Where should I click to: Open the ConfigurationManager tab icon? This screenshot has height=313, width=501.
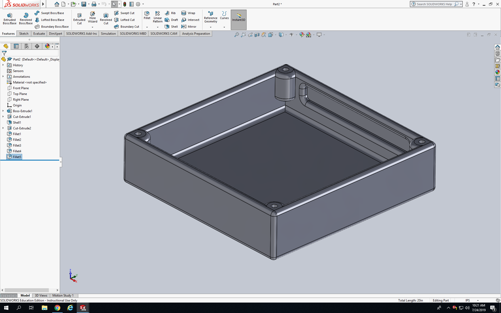[26, 46]
